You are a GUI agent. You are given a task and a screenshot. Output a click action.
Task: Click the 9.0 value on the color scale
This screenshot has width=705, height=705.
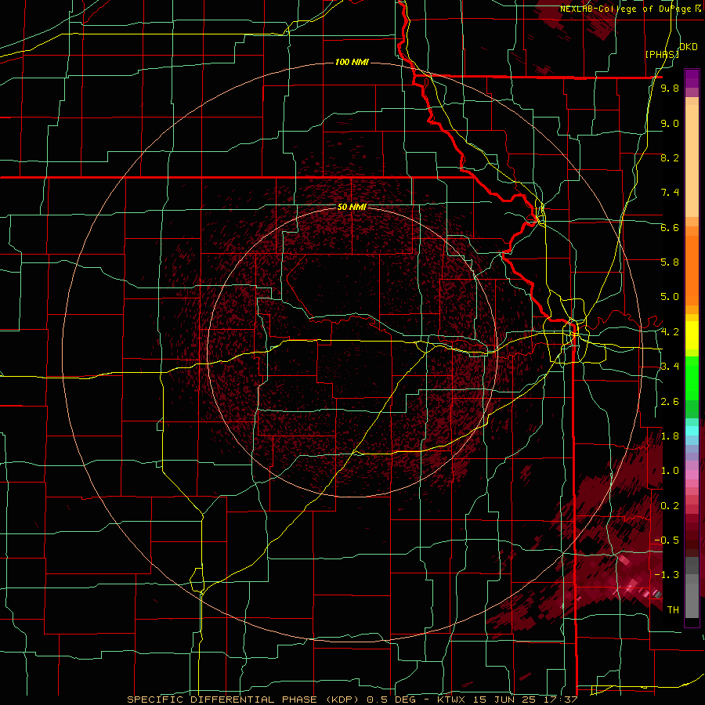click(670, 123)
